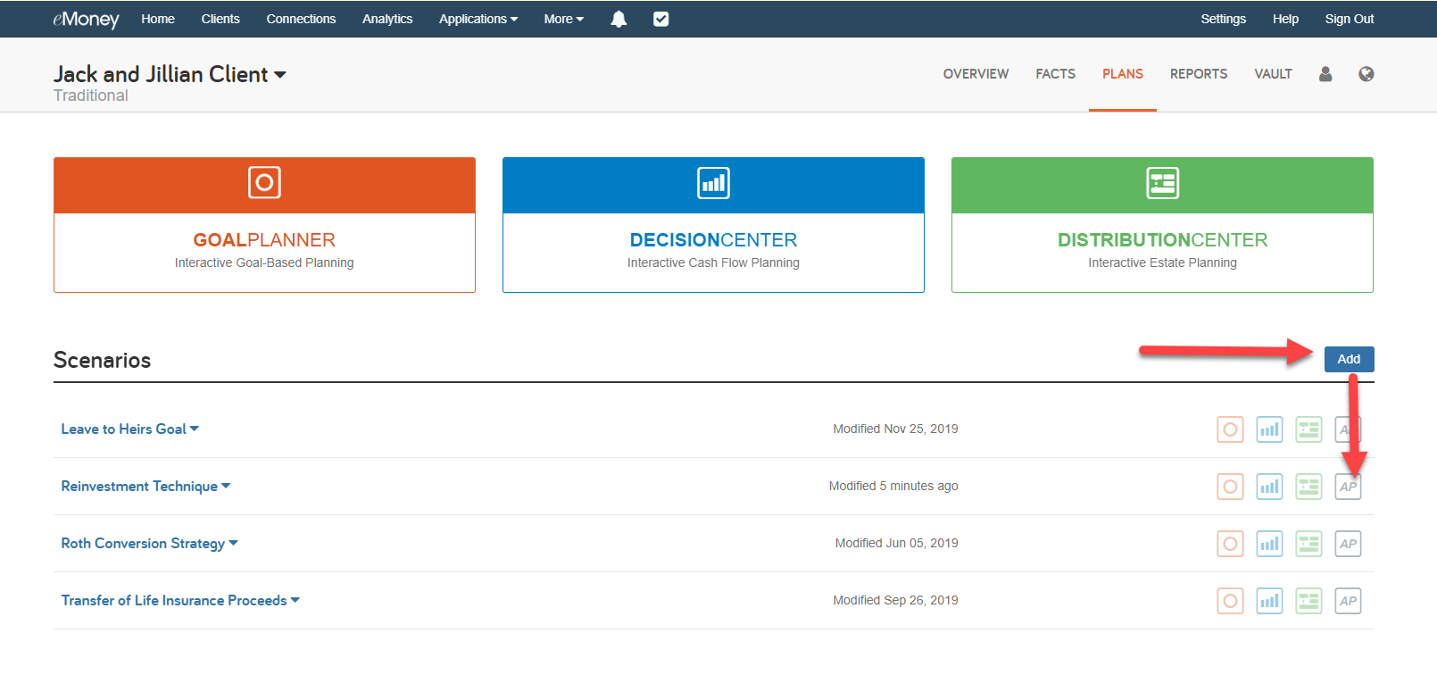
Task: Open the notifications bell icon
Action: point(619,19)
